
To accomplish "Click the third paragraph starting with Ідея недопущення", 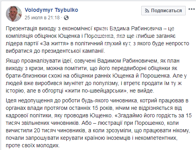I will (x=99, y=123).
